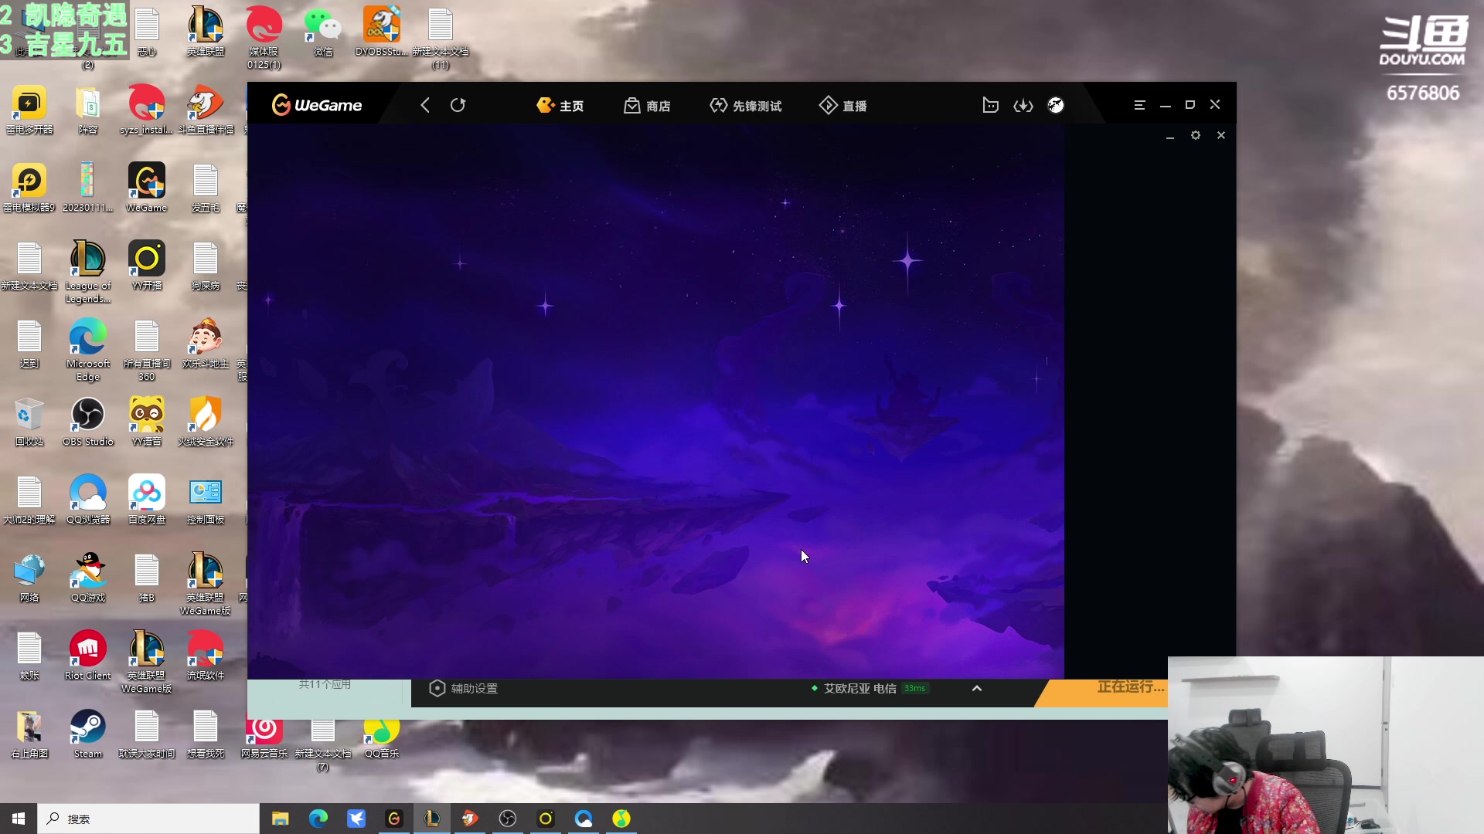Open the WeGame download manager icon
Viewport: 1484px width, 834px height.
click(1023, 105)
